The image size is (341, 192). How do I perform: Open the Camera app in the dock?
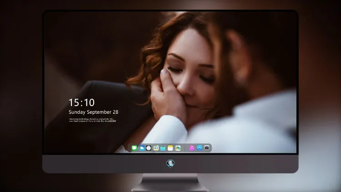click(207, 148)
